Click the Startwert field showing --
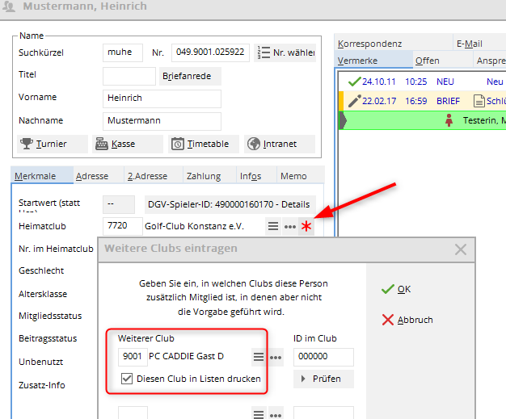506x419 pixels. [x=119, y=204]
